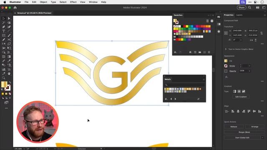Set gradient type to Freeform

(x=244, y=92)
